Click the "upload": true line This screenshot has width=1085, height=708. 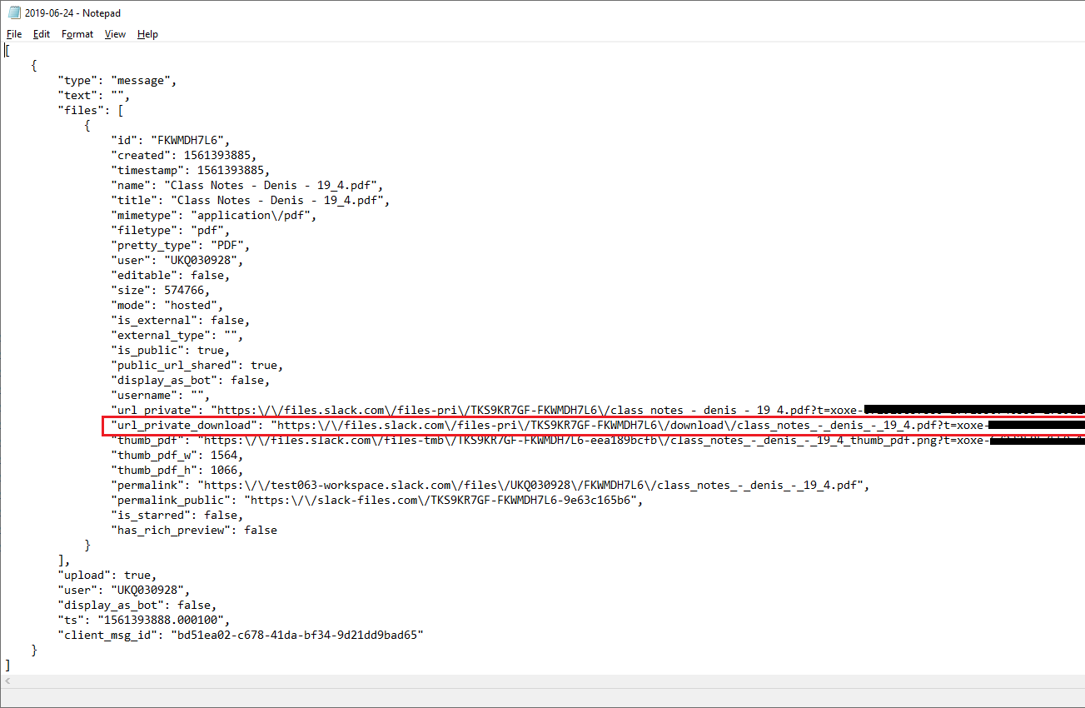(x=107, y=575)
